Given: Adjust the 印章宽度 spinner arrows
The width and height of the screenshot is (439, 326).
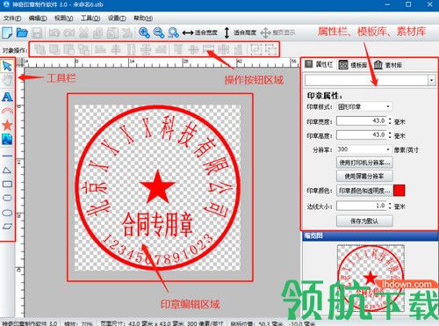Looking at the screenshot, I should click(390, 120).
